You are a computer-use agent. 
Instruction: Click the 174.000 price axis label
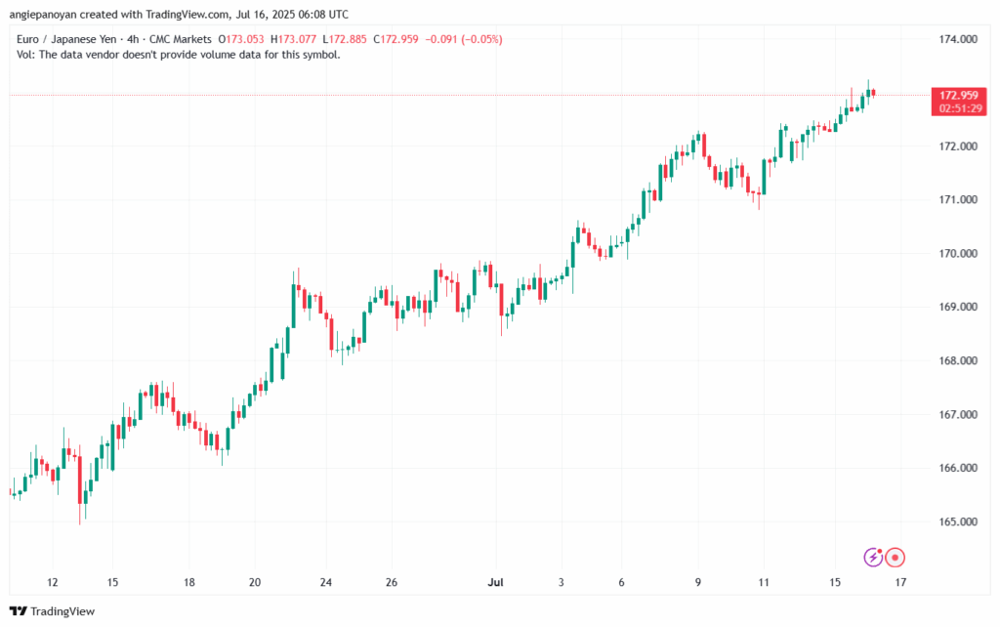956,40
